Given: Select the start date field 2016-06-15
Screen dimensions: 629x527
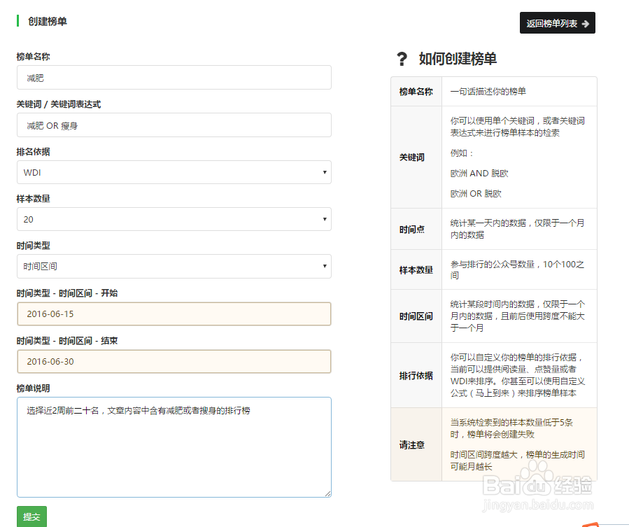Looking at the screenshot, I should click(x=174, y=314).
